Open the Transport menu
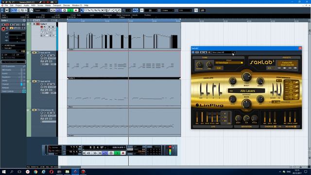The width and height of the screenshot is (311, 175). [57, 5]
